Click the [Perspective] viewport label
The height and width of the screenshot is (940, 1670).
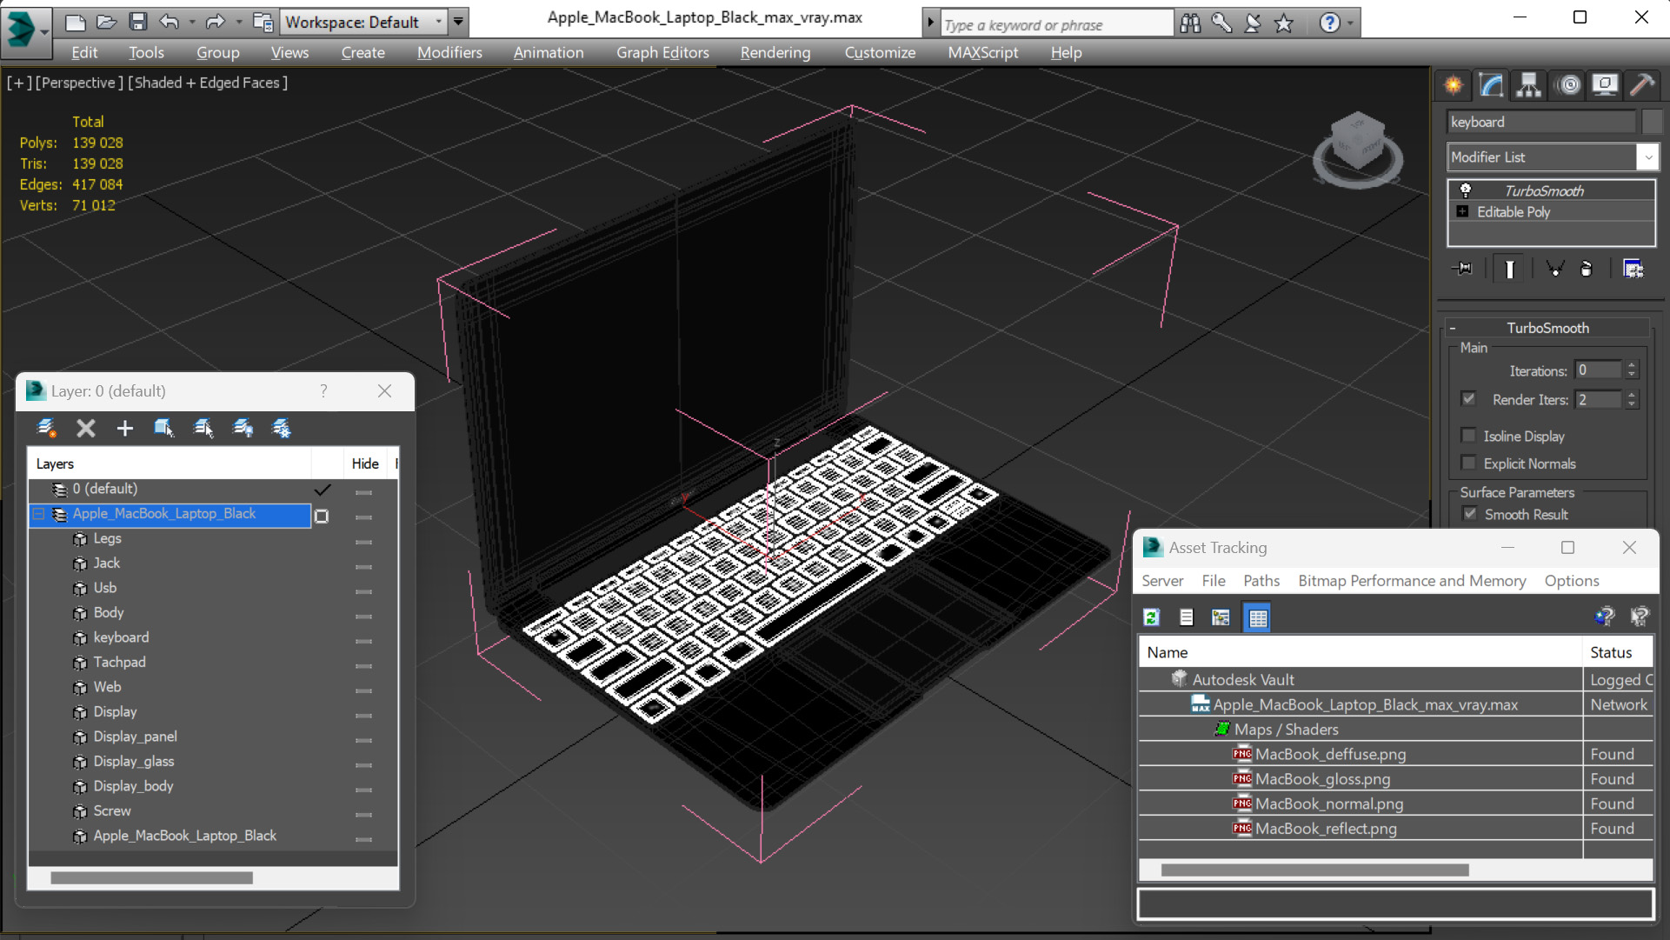79,83
